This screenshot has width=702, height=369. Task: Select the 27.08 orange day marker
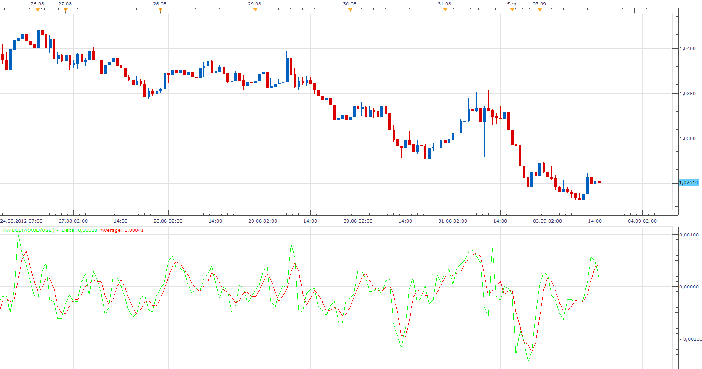[x=65, y=10]
